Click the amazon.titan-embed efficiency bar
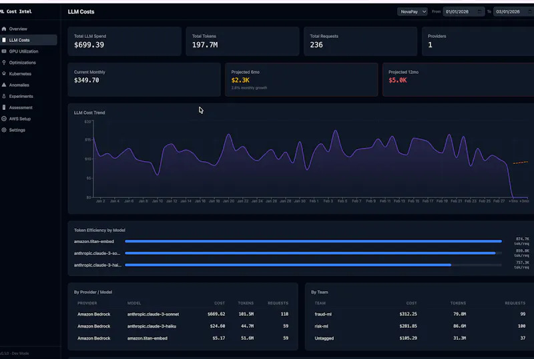The width and height of the screenshot is (534, 359). 313,241
